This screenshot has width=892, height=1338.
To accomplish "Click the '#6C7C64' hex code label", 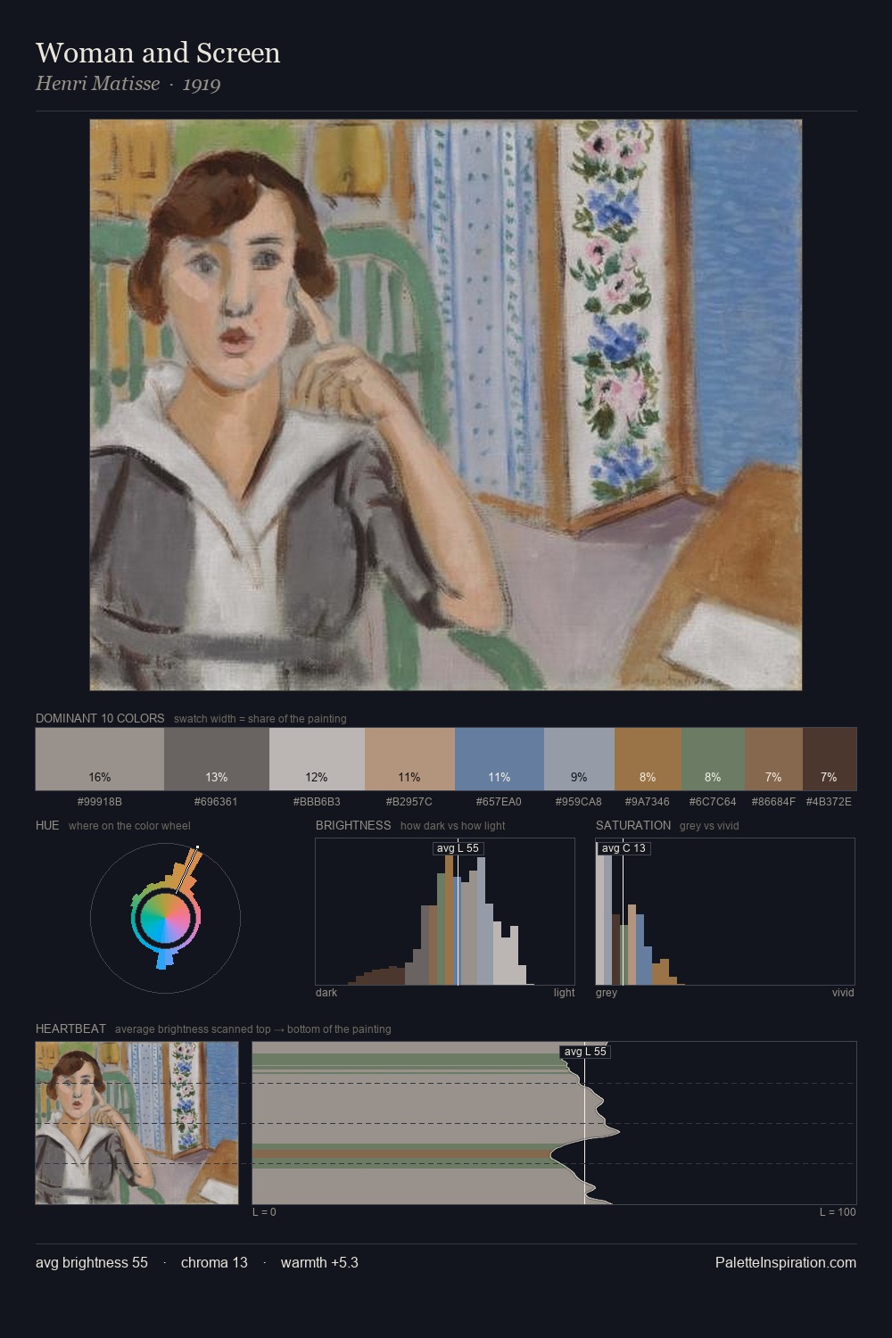I will [x=713, y=802].
